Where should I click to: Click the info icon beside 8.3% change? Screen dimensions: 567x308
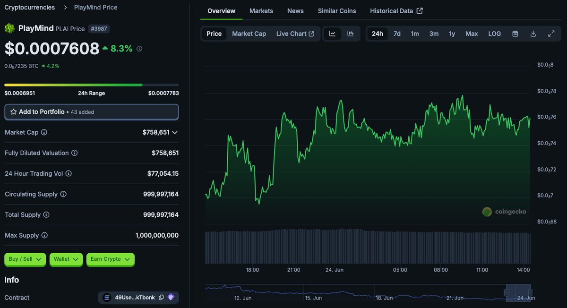tap(139, 49)
